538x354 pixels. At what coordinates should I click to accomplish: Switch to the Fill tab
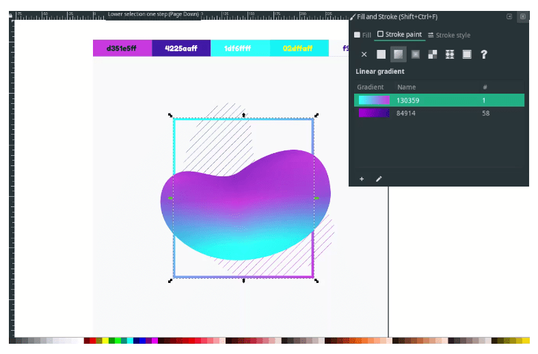click(x=363, y=35)
